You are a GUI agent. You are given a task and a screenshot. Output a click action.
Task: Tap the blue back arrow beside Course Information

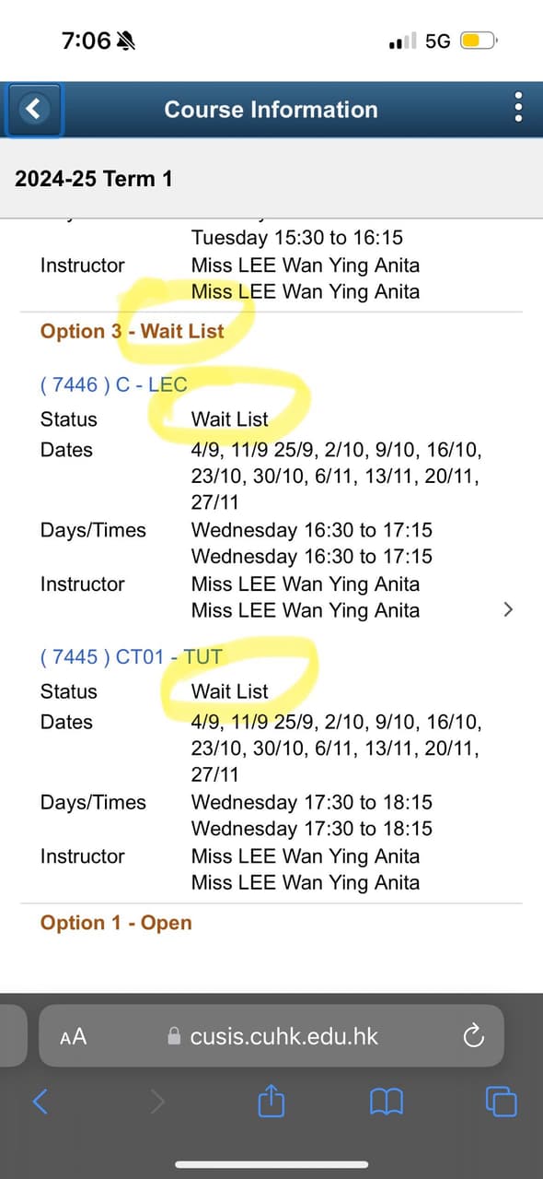pyautogui.click(x=33, y=108)
